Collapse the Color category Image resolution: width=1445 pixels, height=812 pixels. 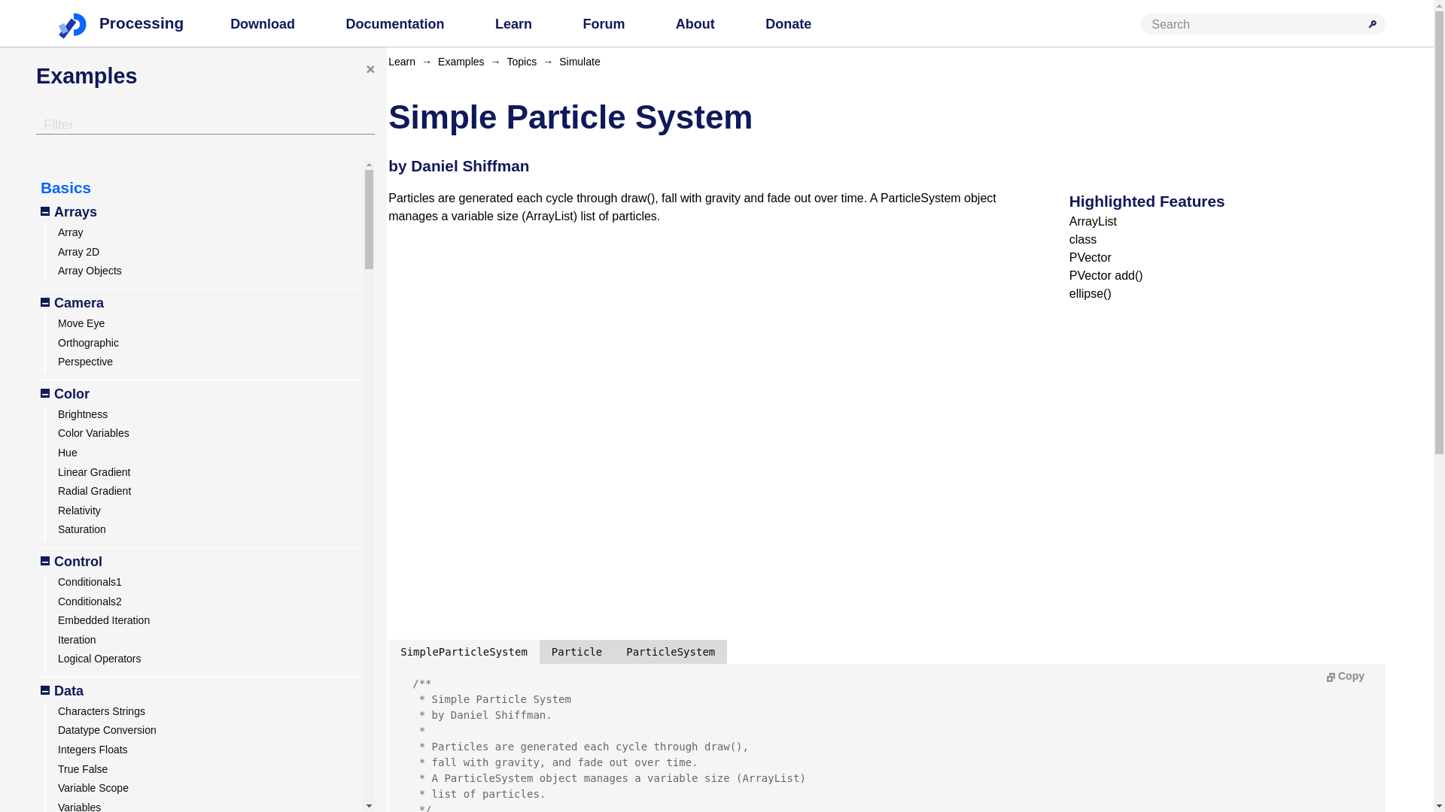(x=45, y=394)
